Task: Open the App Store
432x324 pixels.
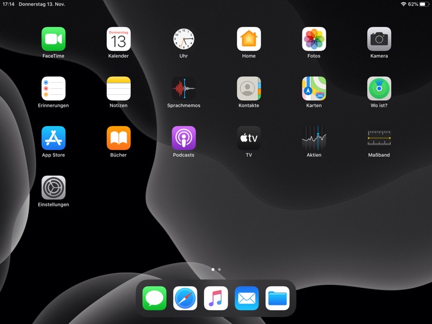Action: tap(53, 139)
